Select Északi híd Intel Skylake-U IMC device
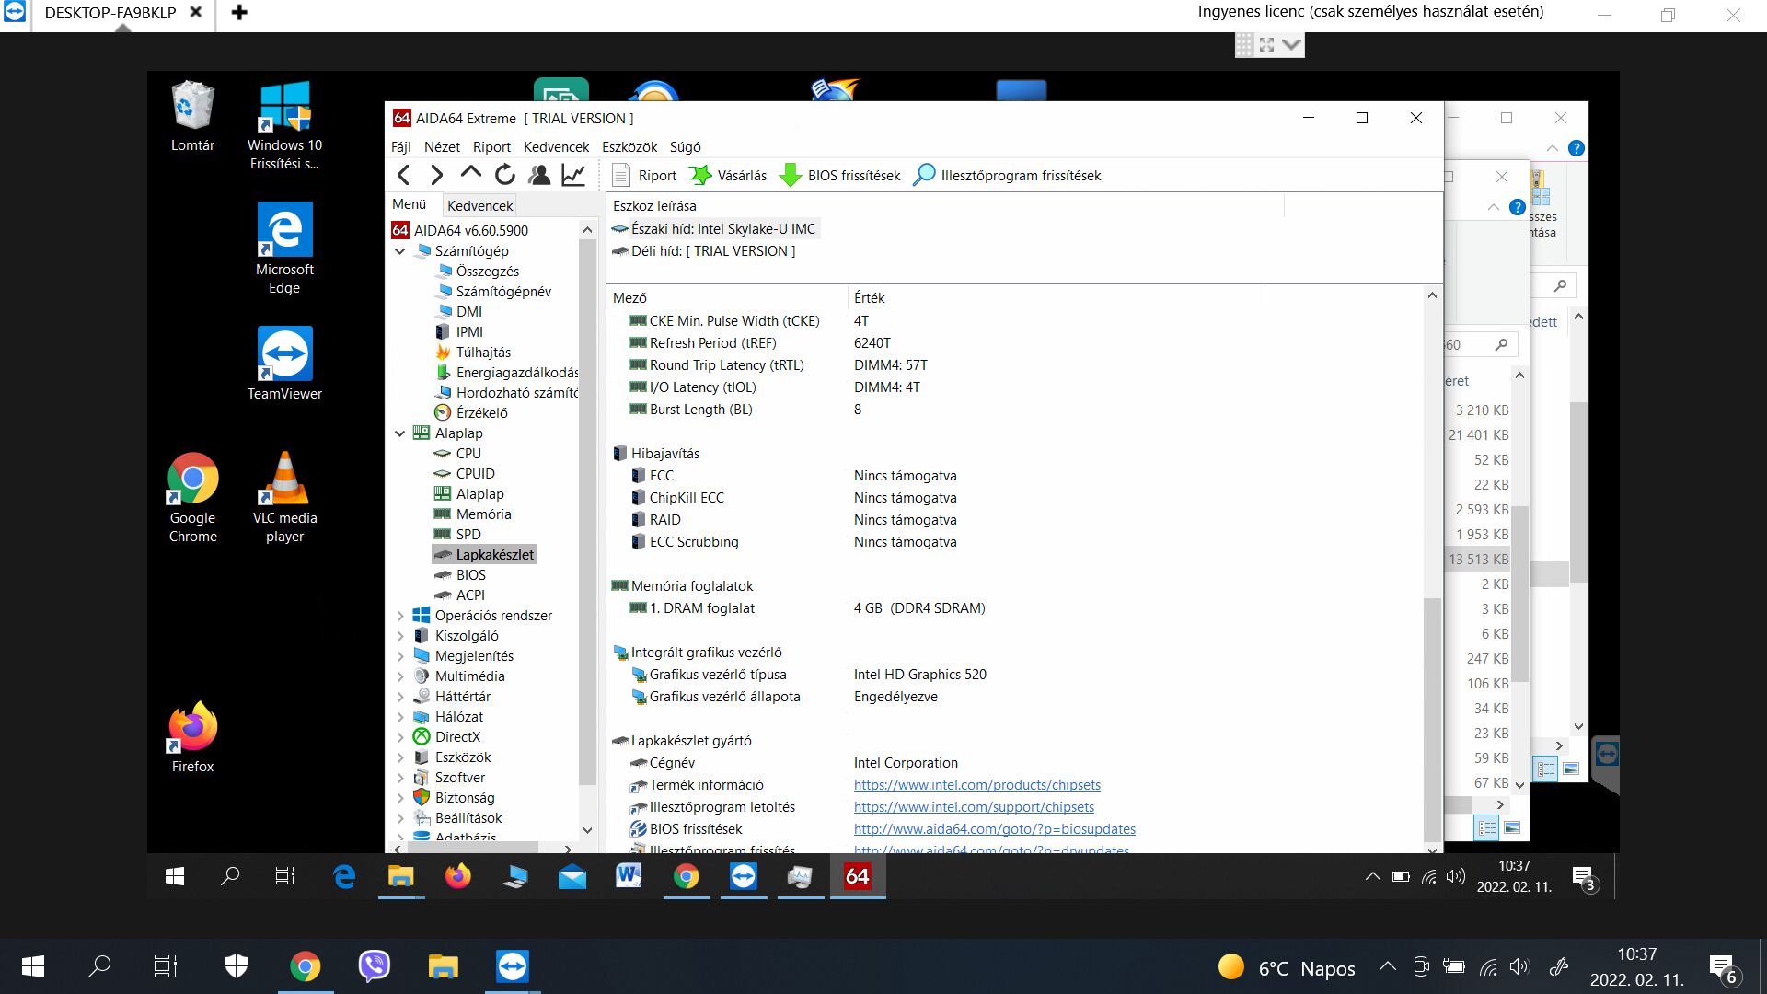 pos(722,229)
